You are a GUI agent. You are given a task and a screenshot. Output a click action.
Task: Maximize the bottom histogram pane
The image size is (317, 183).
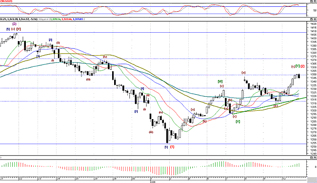click(312, 157)
